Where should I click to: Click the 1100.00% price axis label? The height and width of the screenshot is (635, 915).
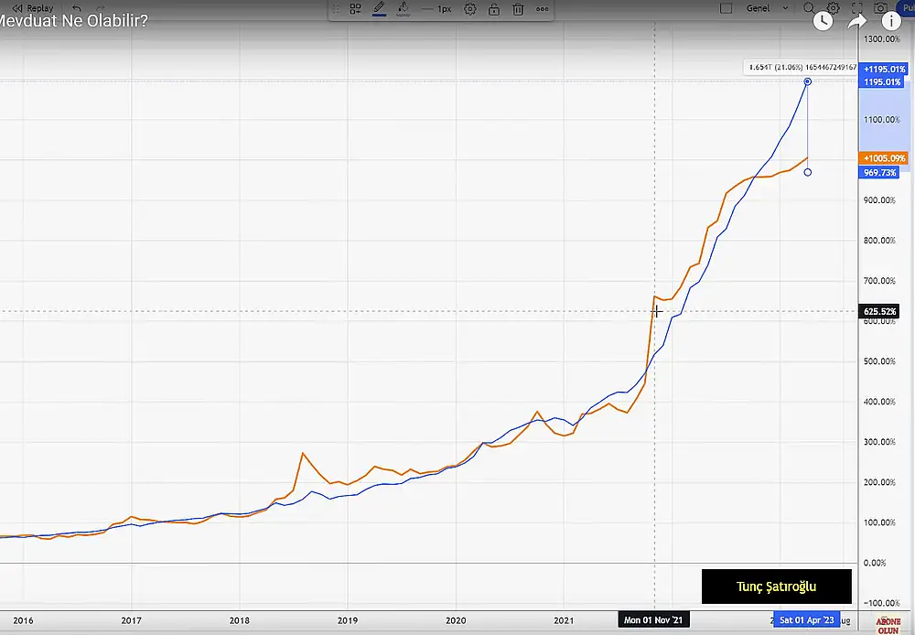coord(882,120)
